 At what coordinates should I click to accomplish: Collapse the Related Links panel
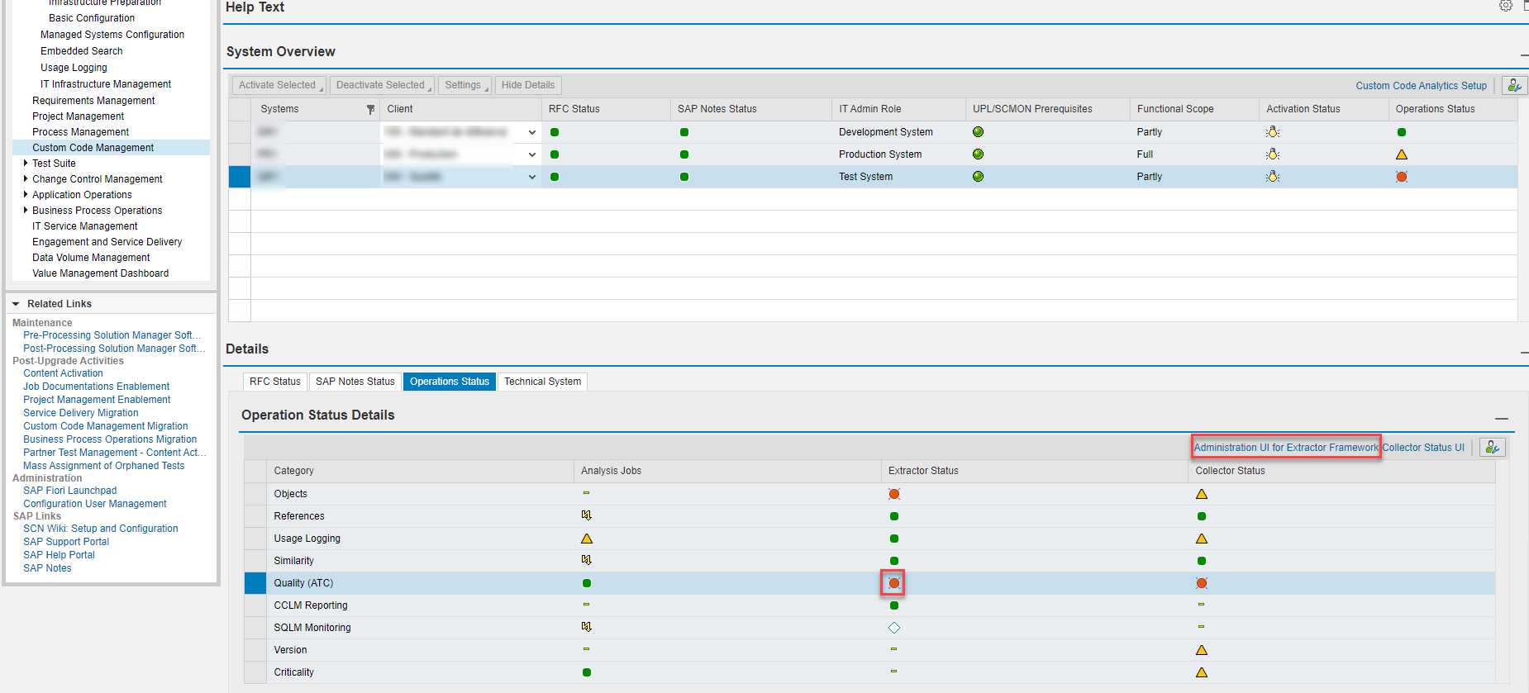point(16,304)
